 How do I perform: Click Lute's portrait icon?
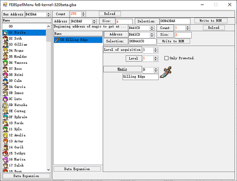click(x=5, y=99)
